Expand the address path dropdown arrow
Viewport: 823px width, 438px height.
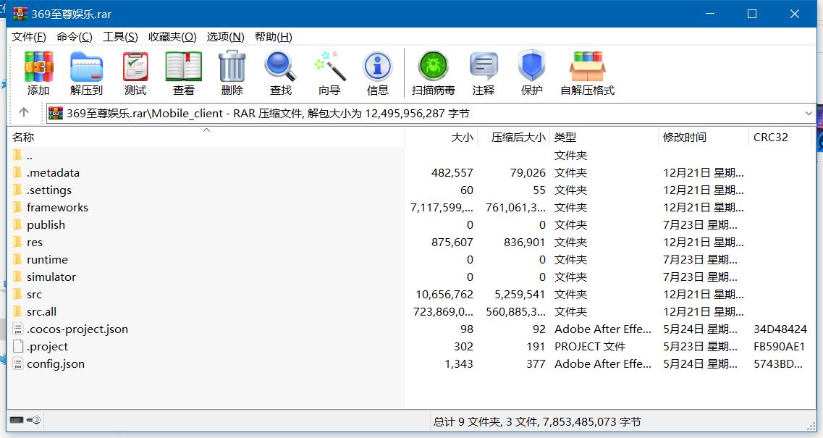coord(809,113)
